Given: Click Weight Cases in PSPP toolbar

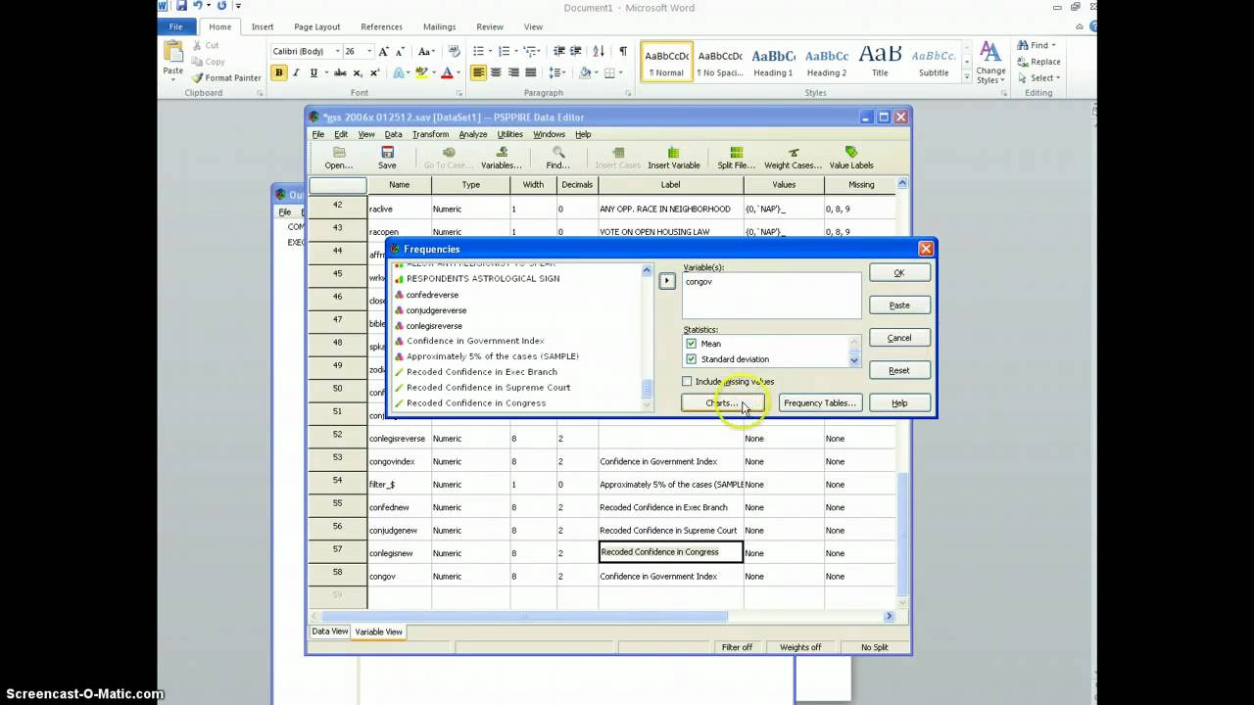Looking at the screenshot, I should (793, 158).
